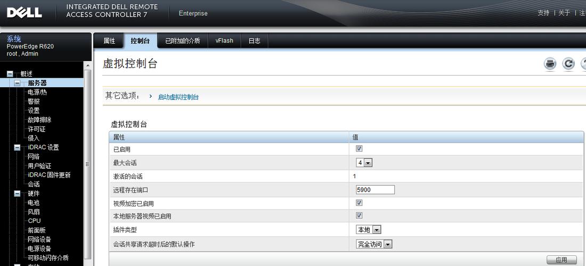
Task: Select iDRAC 设置 tree label
Action: click(43, 147)
